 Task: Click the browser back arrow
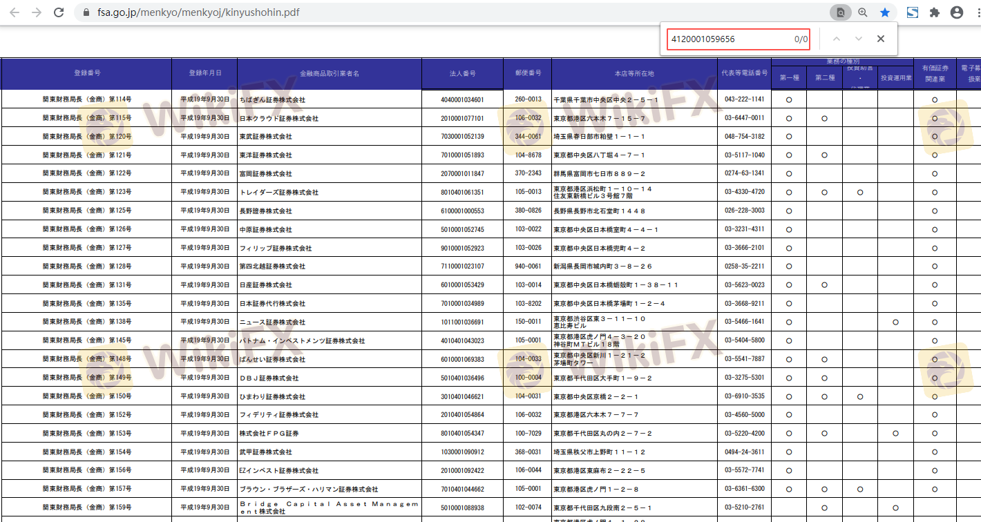[x=15, y=12]
